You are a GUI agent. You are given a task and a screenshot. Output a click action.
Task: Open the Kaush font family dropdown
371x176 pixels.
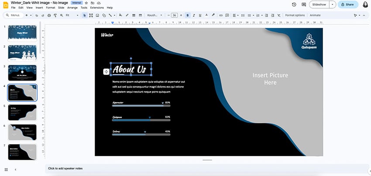point(155,15)
